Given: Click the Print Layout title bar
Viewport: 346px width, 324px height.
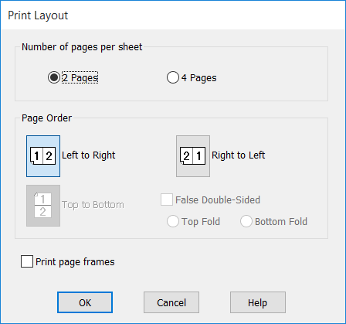Looking at the screenshot, I should pyautogui.click(x=173, y=15).
